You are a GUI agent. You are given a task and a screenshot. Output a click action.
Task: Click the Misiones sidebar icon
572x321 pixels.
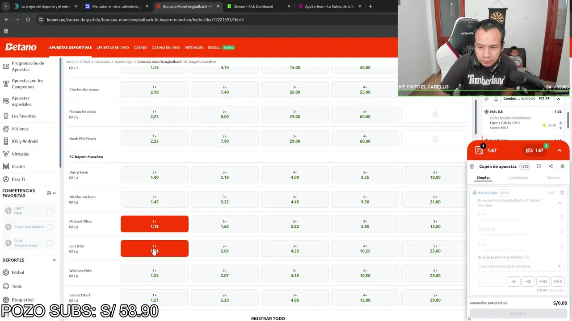click(6, 129)
